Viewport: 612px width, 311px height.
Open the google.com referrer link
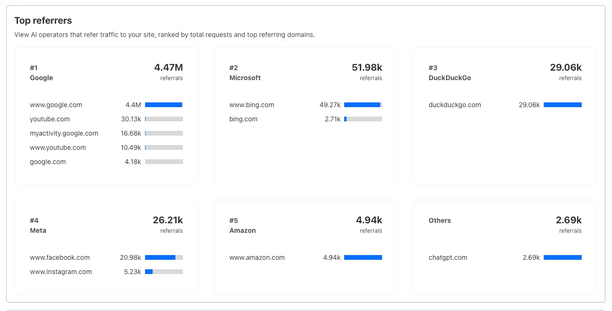point(47,162)
